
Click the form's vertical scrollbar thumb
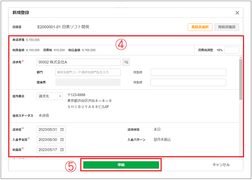pos(241,80)
